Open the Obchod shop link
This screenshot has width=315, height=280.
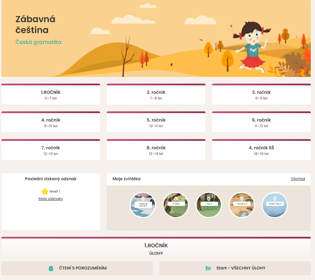point(298,179)
